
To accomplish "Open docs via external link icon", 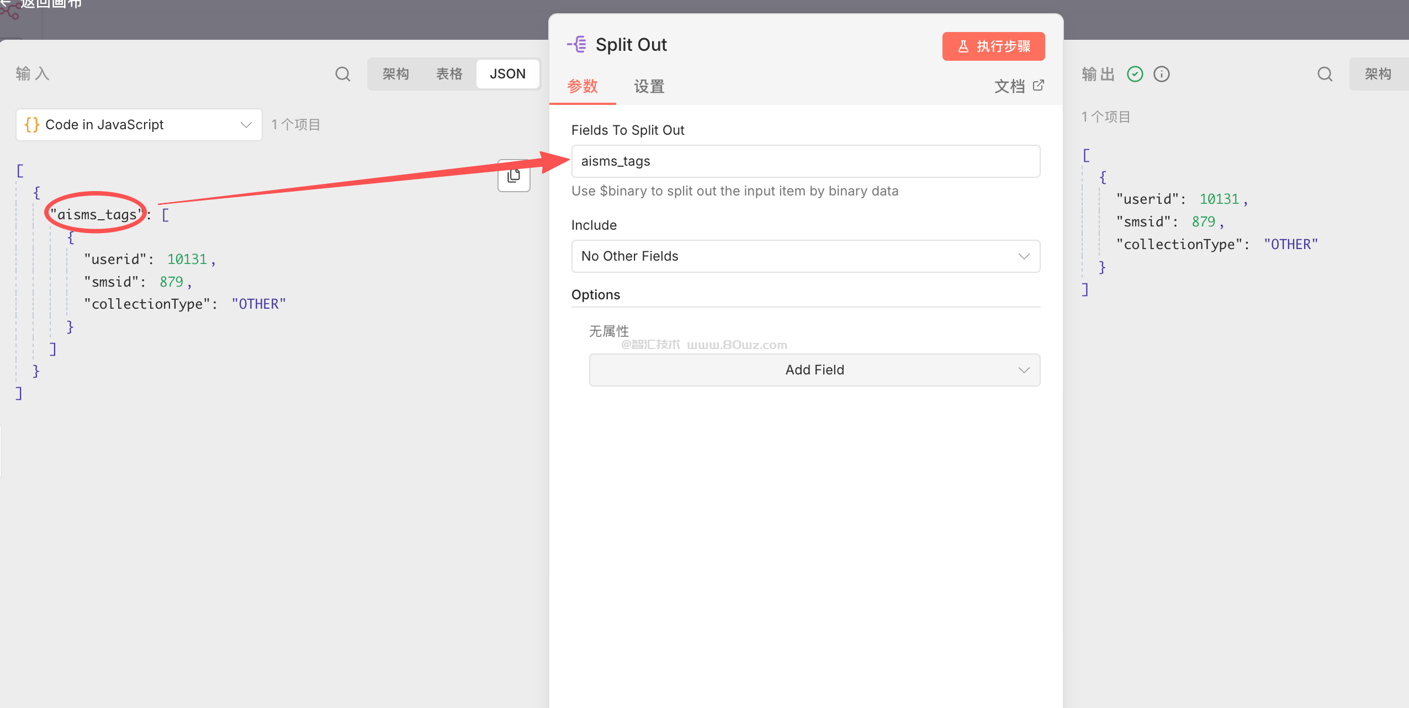I will tap(1038, 86).
